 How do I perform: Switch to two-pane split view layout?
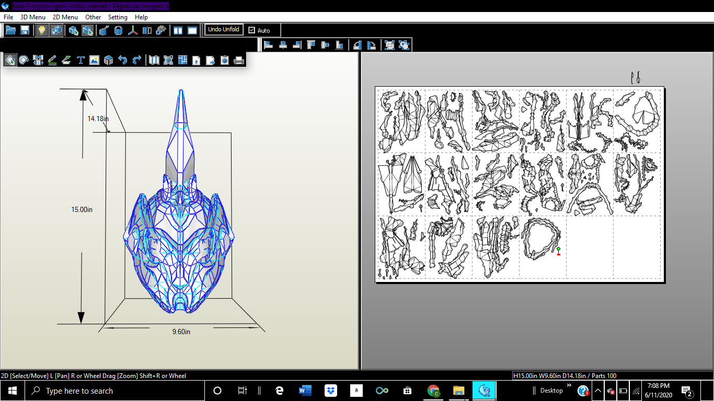coord(178,30)
